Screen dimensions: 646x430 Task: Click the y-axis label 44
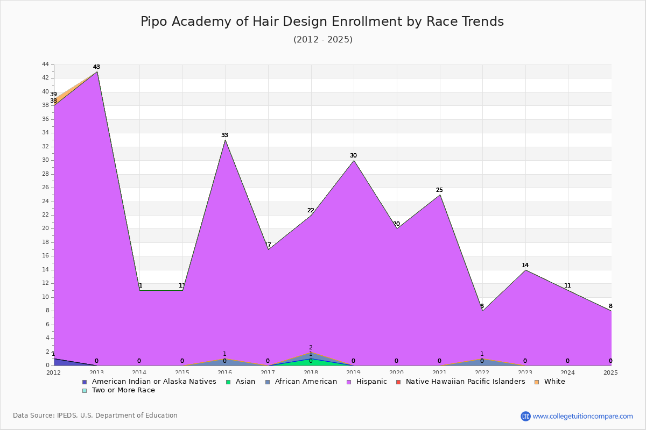[45, 64]
